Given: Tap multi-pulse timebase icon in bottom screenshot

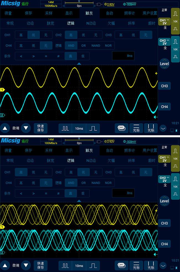Looking at the screenshot, I should [65, 266].
